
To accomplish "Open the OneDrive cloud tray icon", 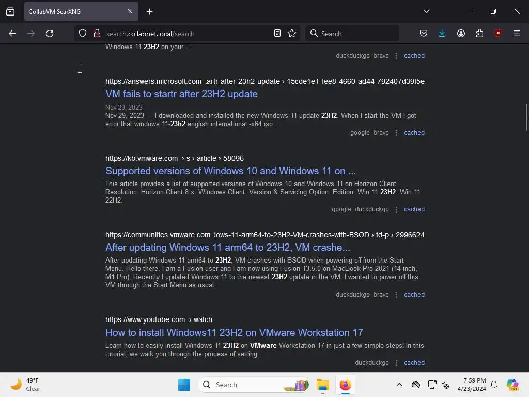I will point(416,385).
